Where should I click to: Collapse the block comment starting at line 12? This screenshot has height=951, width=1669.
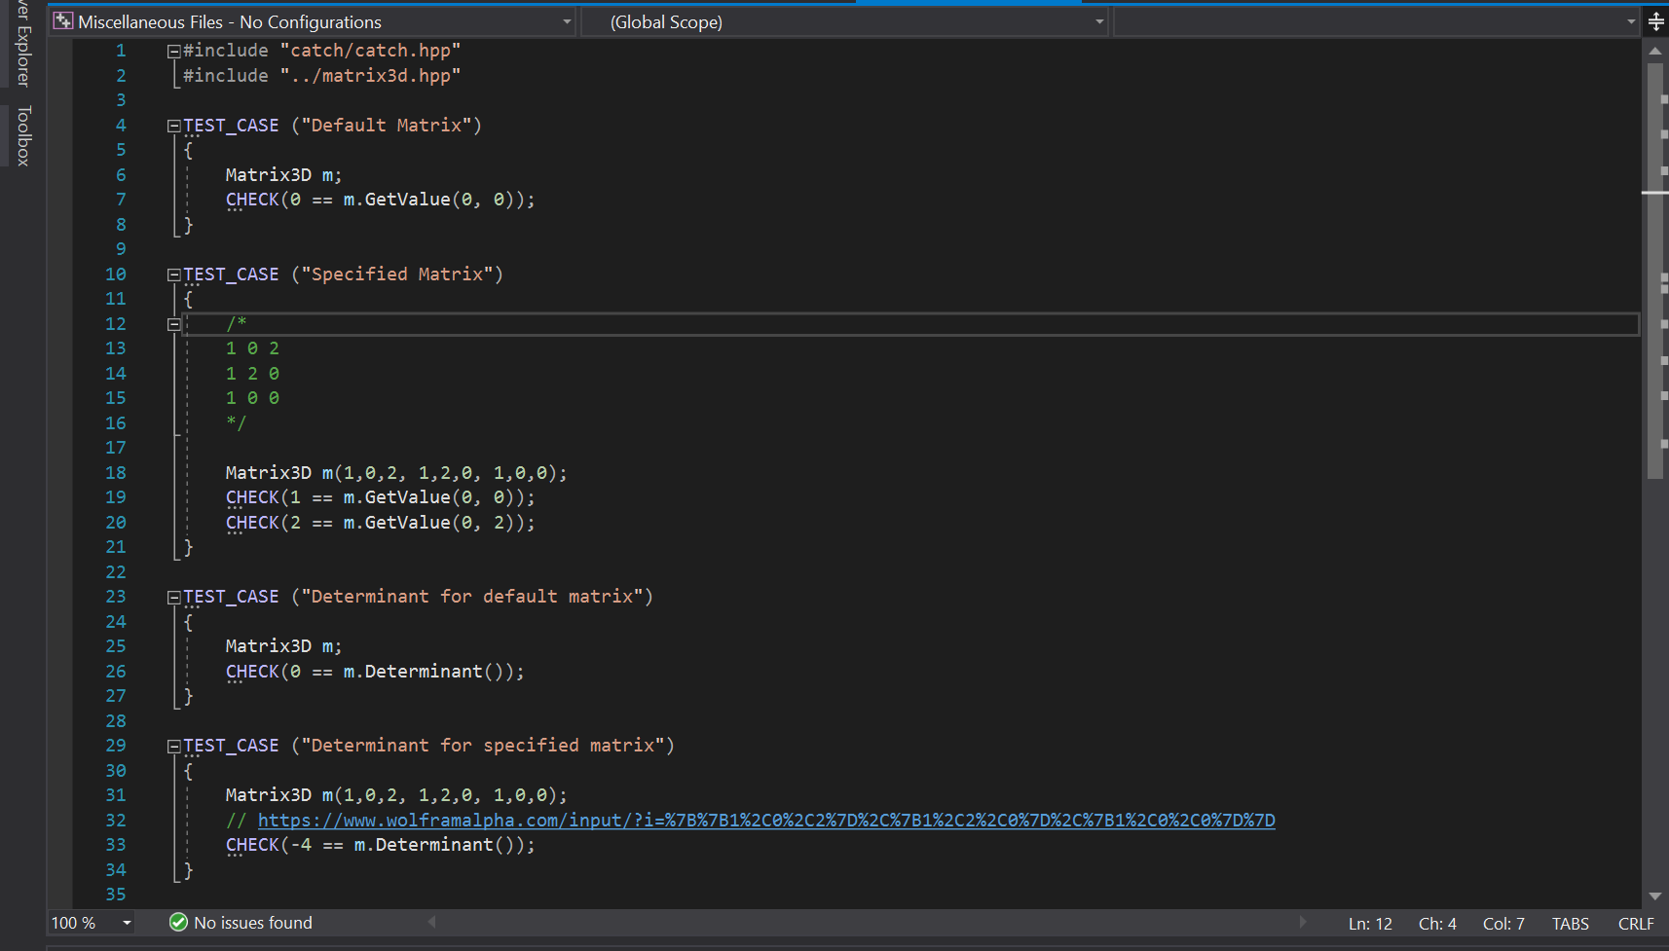[173, 324]
